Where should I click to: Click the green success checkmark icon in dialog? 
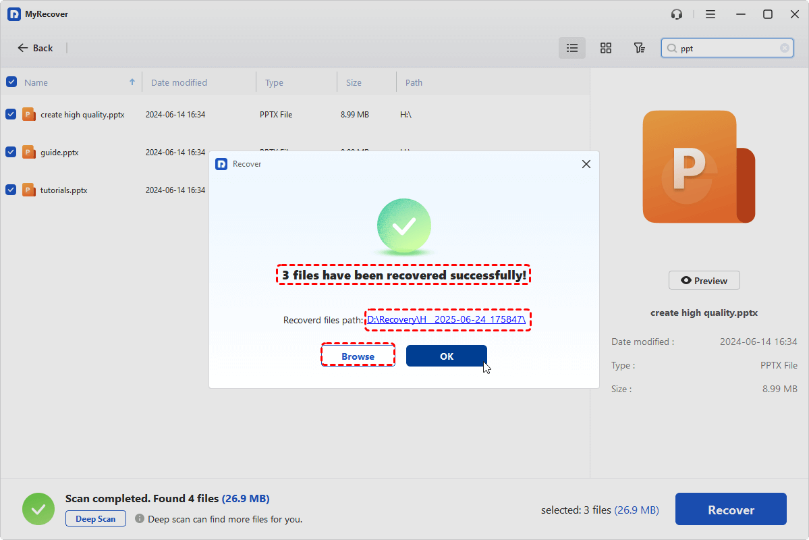[404, 225]
